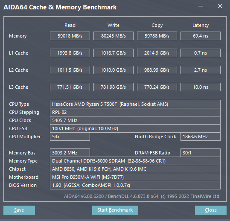Click North Bridge Clock field 1868.6 MHz
The width and height of the screenshot is (230, 221).
tap(201, 137)
